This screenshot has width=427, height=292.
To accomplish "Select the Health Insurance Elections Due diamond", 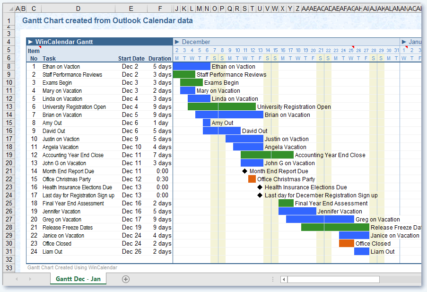I will 260,187.
